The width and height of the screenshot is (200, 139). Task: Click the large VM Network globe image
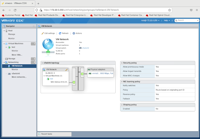tap(48, 47)
